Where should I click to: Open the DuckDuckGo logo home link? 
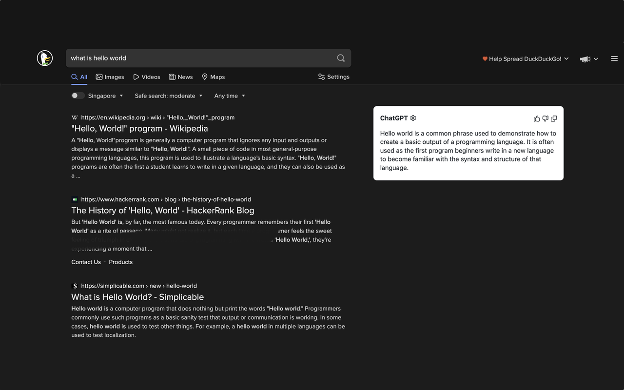tap(45, 58)
